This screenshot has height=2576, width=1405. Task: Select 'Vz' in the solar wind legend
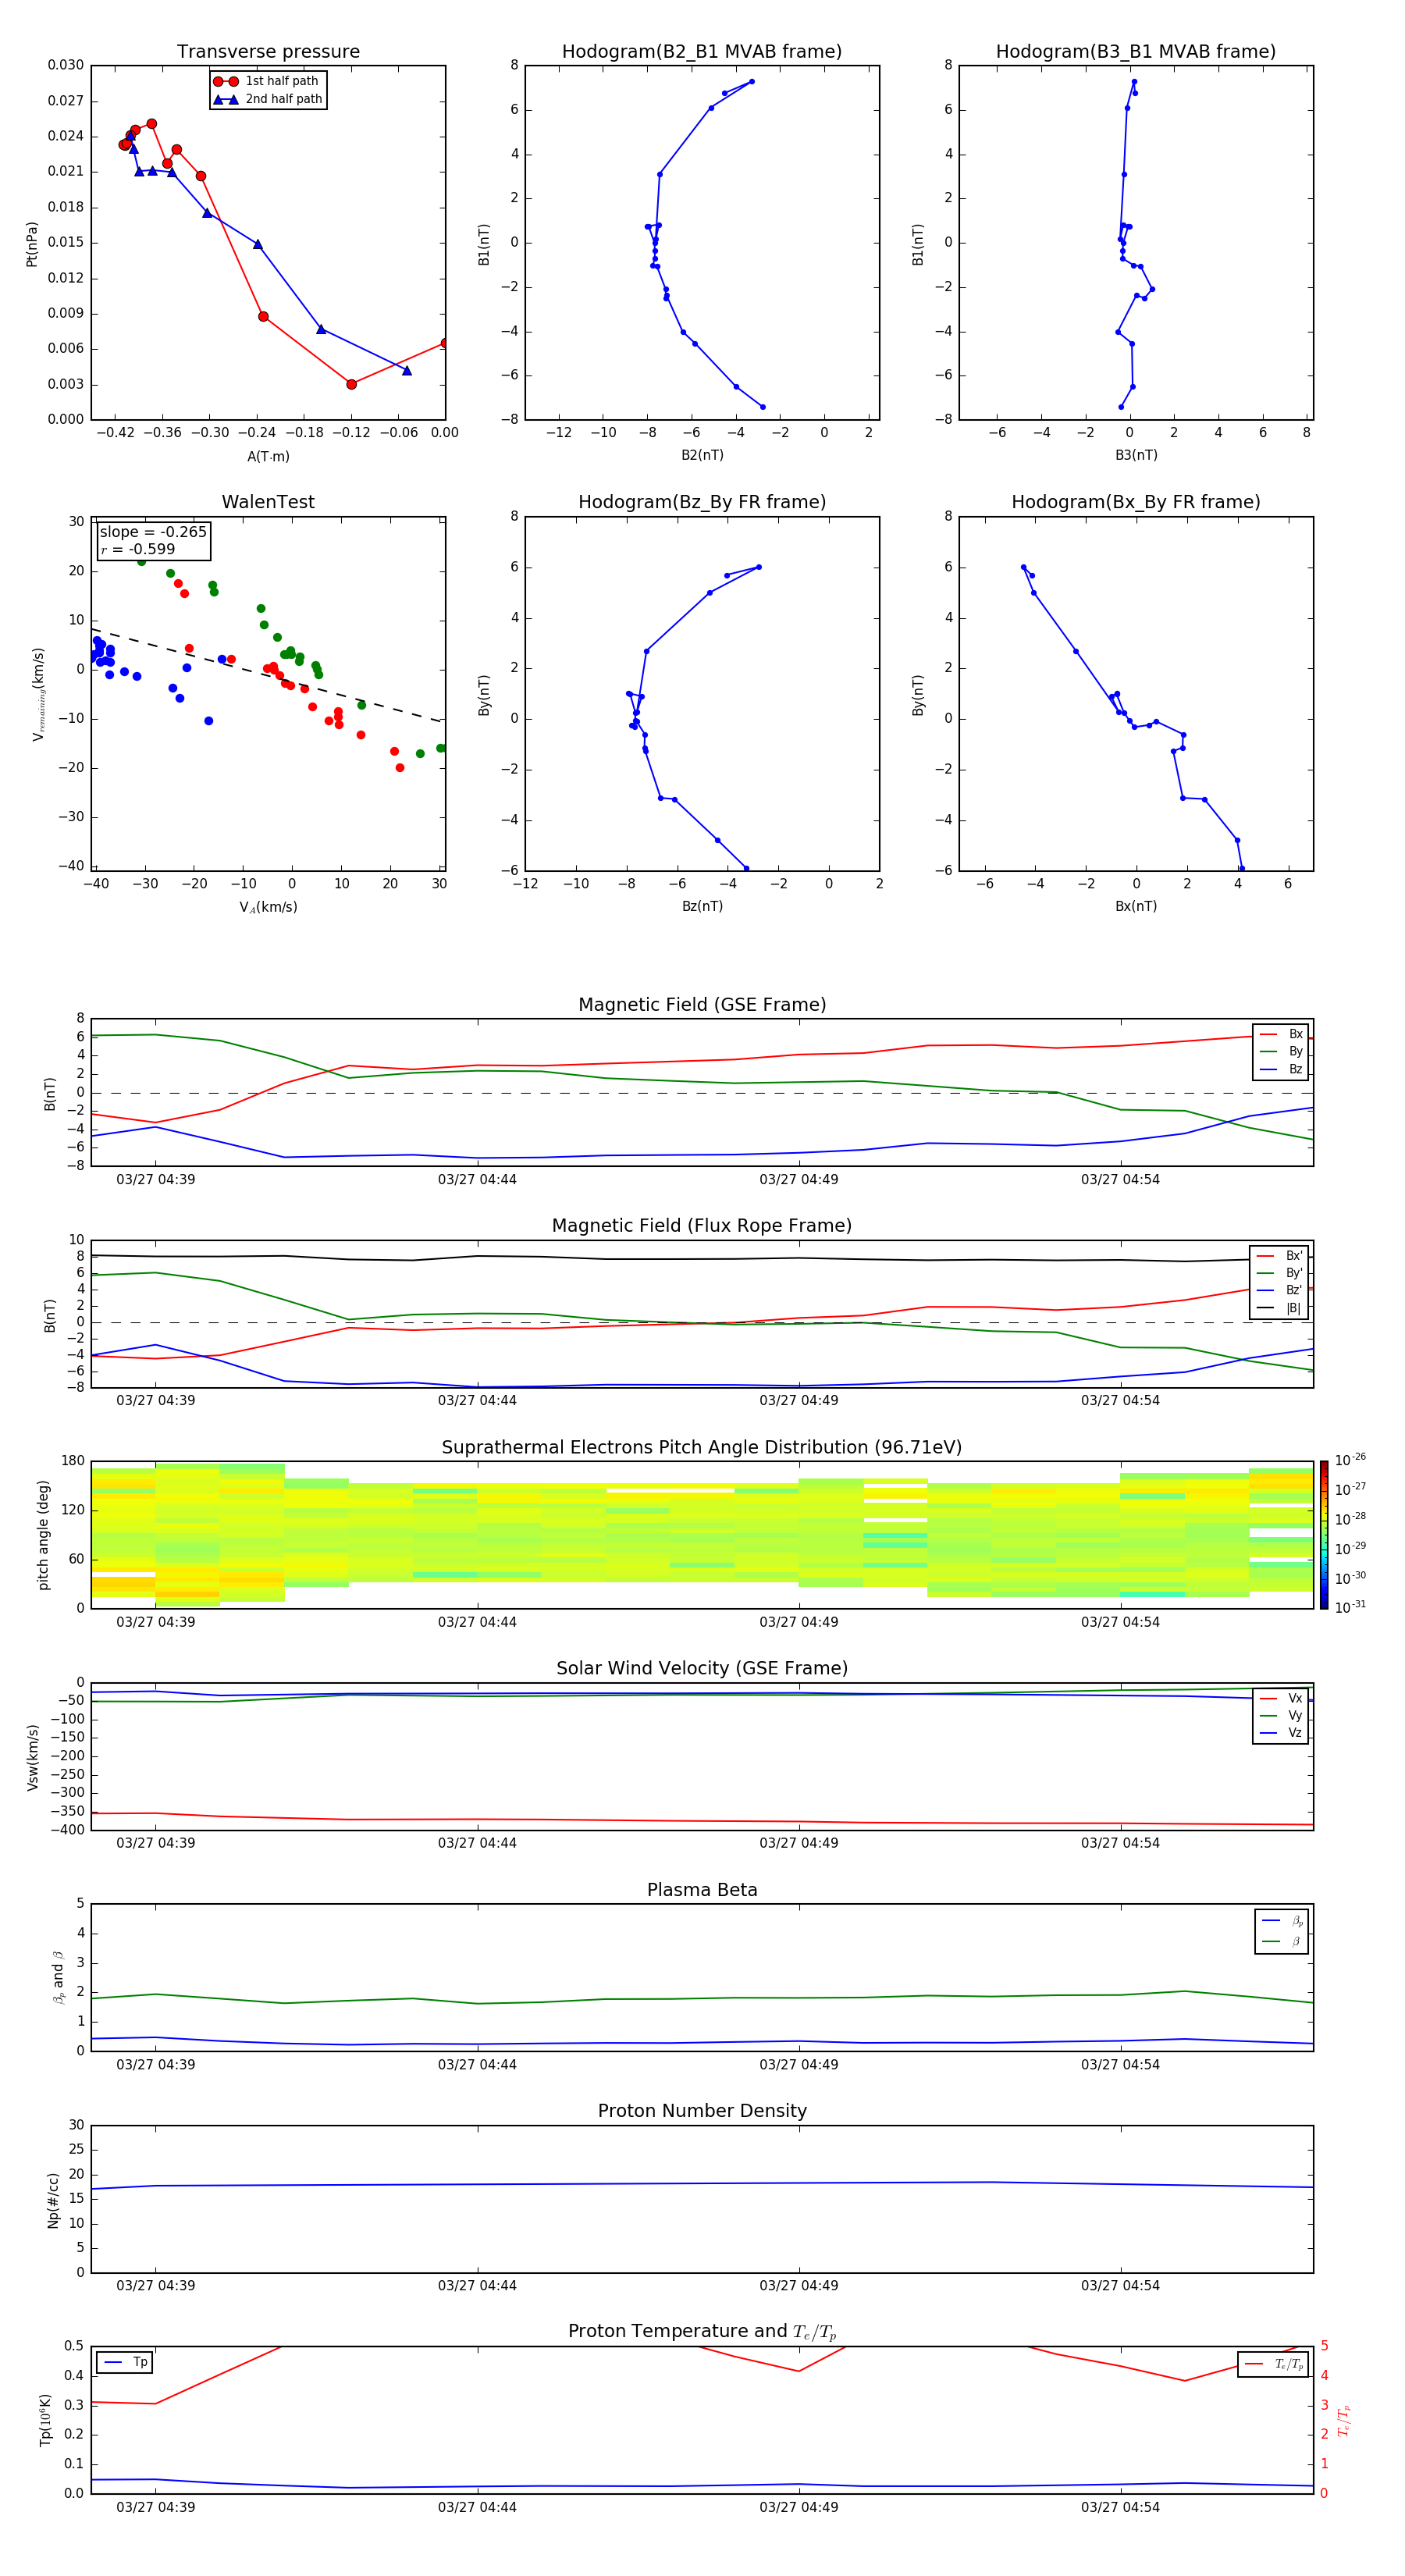click(1281, 1733)
